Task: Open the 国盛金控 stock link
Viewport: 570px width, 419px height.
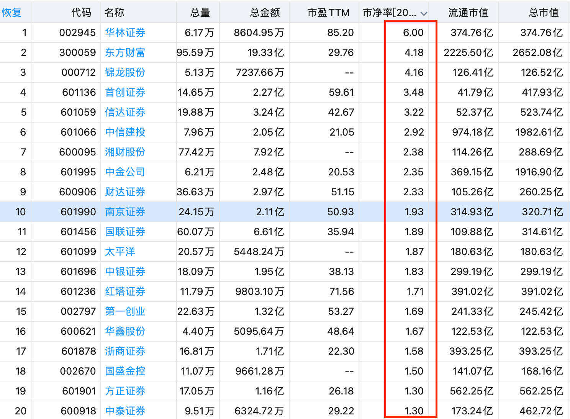Action: pos(125,371)
